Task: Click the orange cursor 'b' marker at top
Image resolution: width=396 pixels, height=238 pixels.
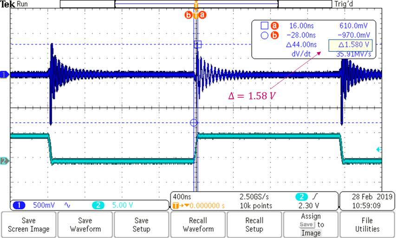Action: pyautogui.click(x=188, y=15)
